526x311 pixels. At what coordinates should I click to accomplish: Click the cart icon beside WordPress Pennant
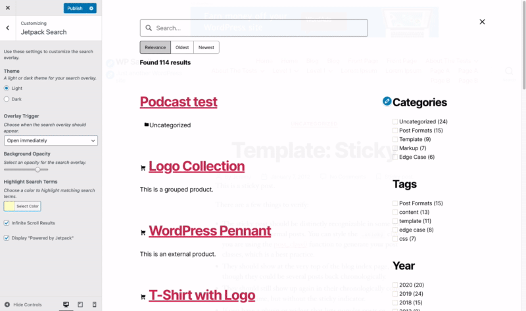[143, 233]
